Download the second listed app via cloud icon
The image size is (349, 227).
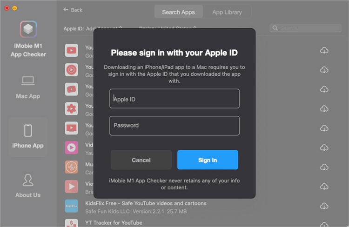click(x=324, y=70)
